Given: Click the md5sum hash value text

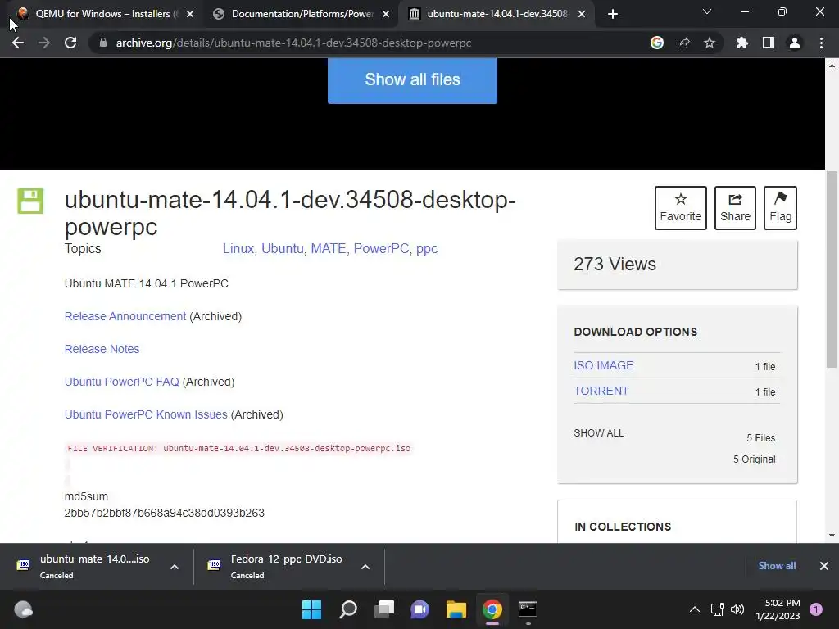Looking at the screenshot, I should click(164, 513).
